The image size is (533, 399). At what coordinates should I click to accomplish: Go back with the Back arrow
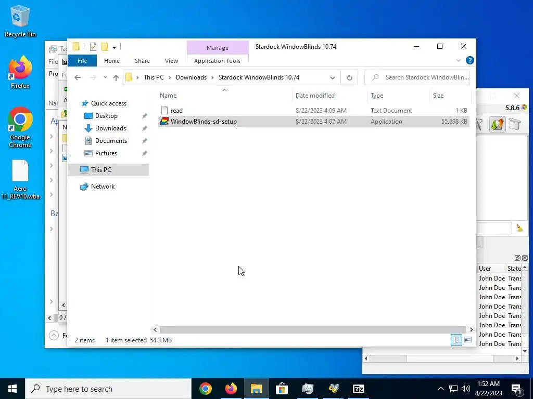[x=78, y=77]
